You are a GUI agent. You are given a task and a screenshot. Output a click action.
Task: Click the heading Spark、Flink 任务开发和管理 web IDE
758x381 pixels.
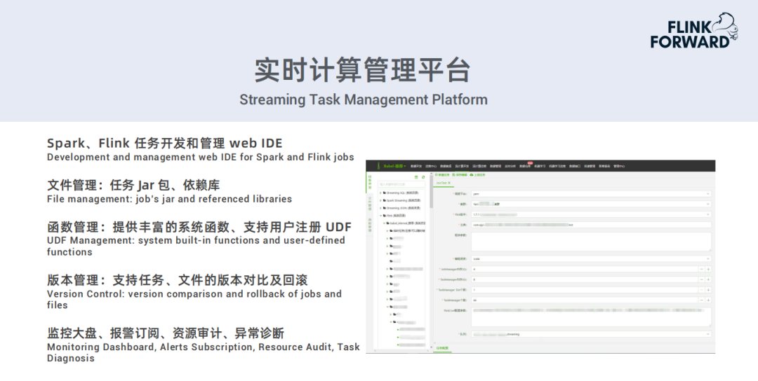pos(165,144)
